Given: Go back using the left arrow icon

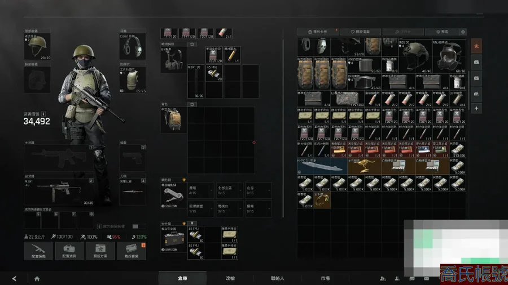Looking at the screenshot, I should click(14, 279).
